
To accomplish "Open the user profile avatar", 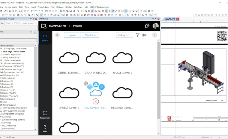I will tap(155, 26).
